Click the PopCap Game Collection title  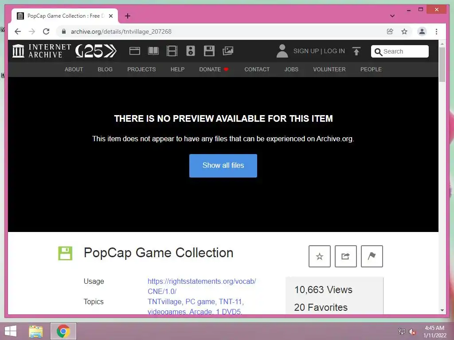(x=158, y=253)
